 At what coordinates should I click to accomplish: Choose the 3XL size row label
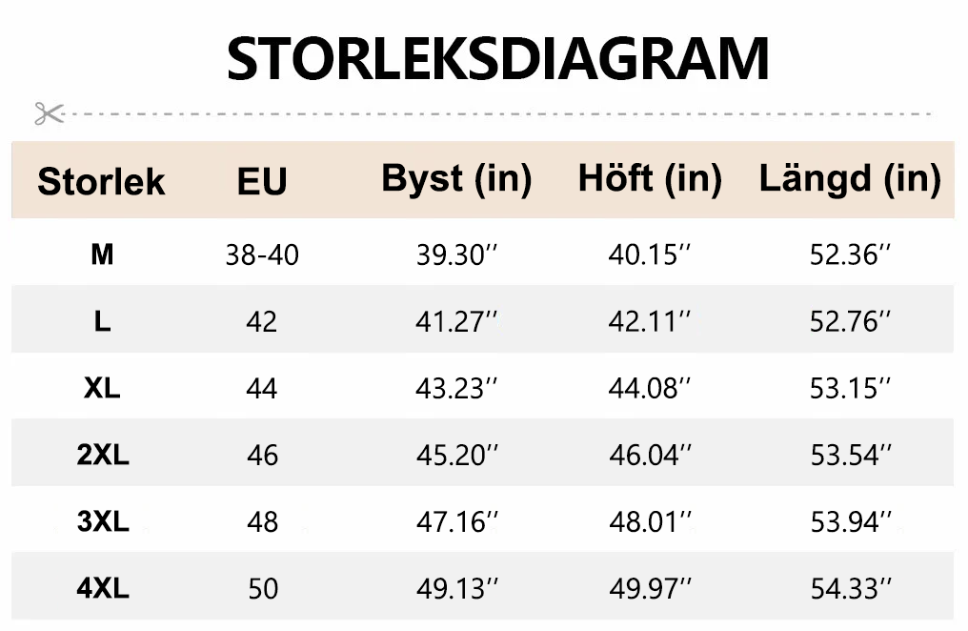click(x=102, y=521)
